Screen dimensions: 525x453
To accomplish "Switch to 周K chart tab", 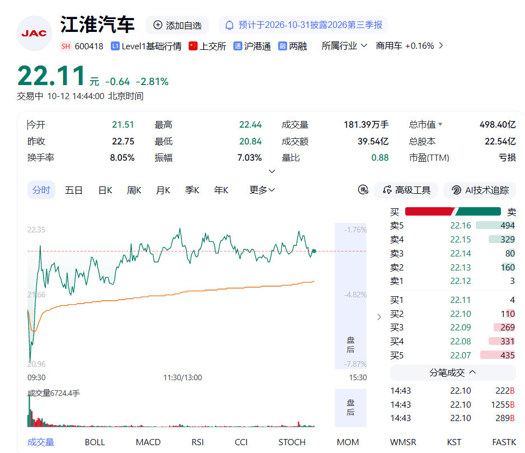I will coord(134,190).
